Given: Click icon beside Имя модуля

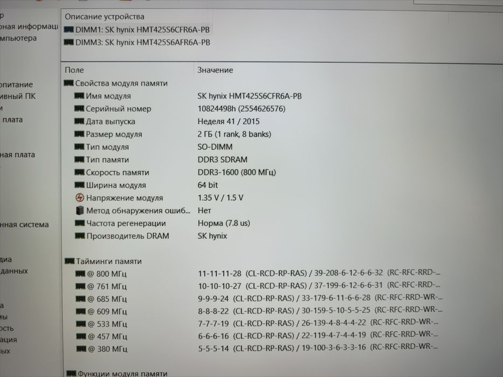Looking at the screenshot, I should [79, 95].
